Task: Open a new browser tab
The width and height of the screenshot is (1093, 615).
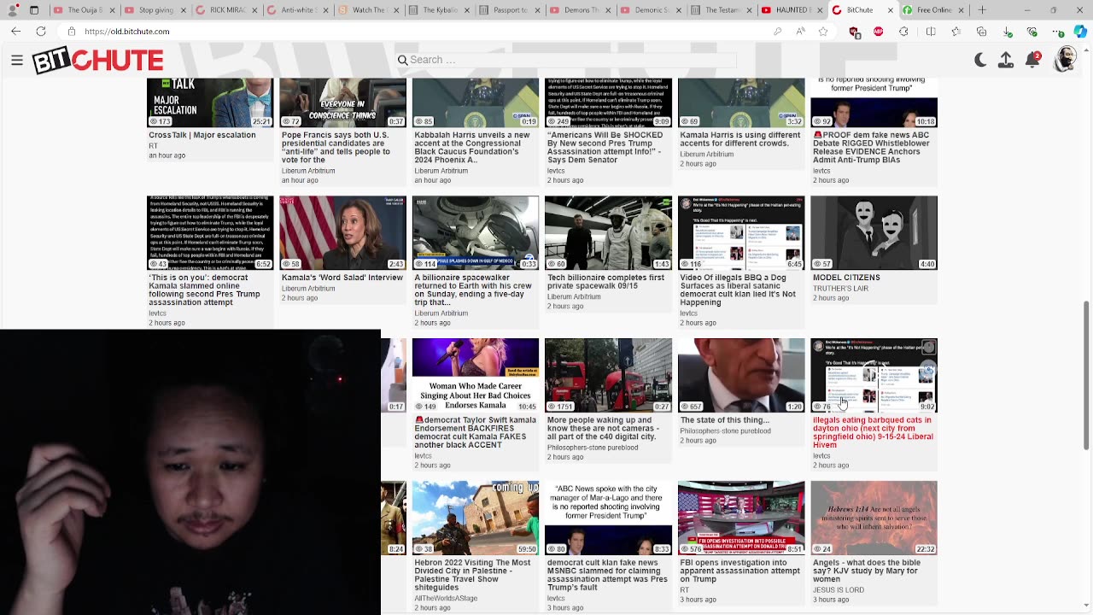Action: [982, 10]
